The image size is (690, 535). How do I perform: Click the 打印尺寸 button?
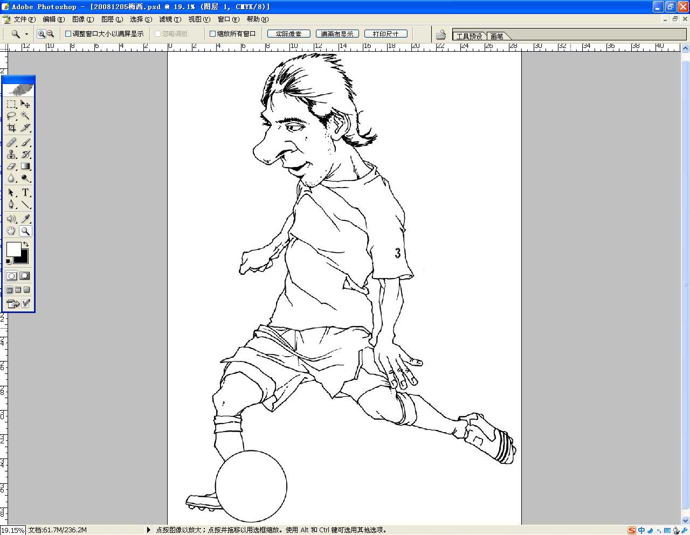pyautogui.click(x=385, y=34)
